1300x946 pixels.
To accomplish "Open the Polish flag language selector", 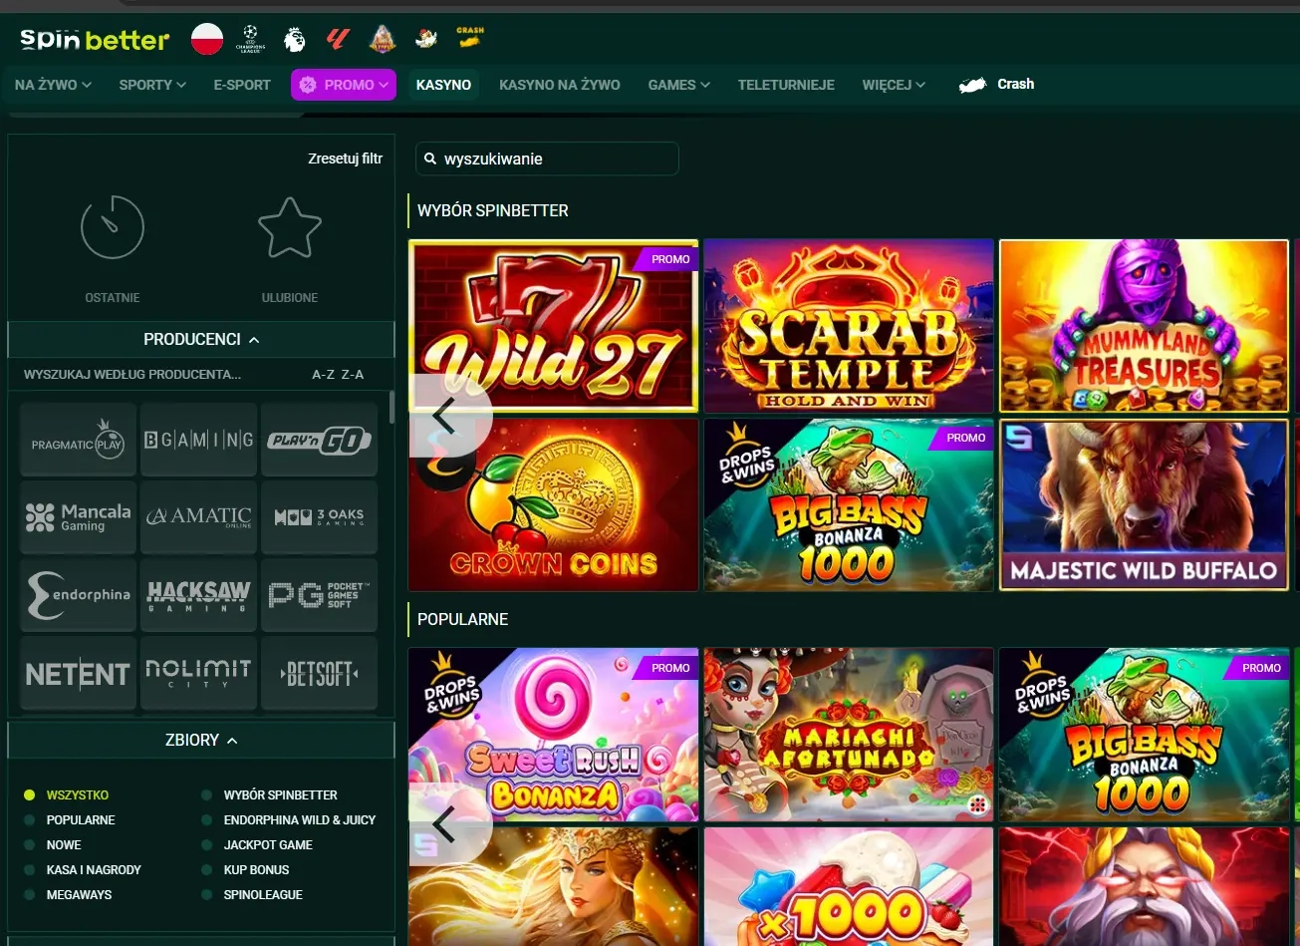I will [x=207, y=39].
